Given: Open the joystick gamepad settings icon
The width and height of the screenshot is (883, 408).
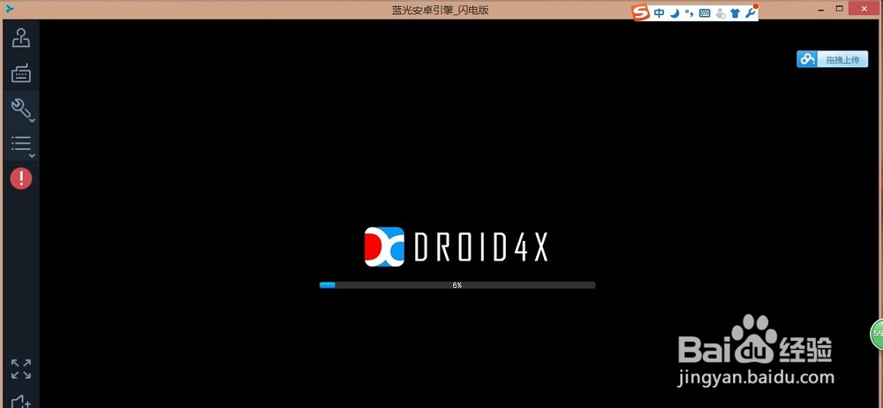Looking at the screenshot, I should pos(21,38).
